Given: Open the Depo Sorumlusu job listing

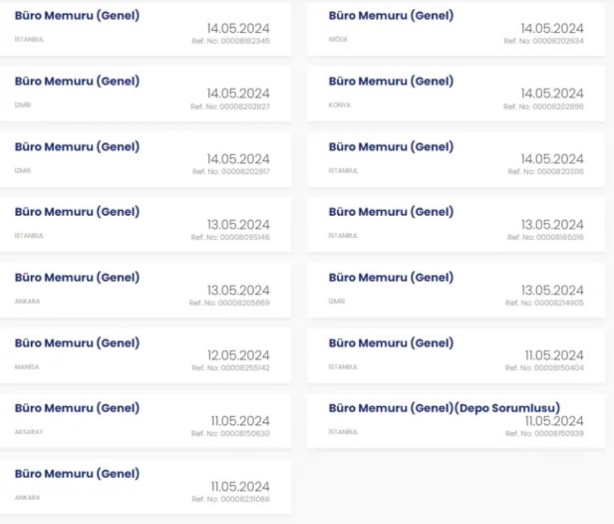Looking at the screenshot, I should pos(455,421).
